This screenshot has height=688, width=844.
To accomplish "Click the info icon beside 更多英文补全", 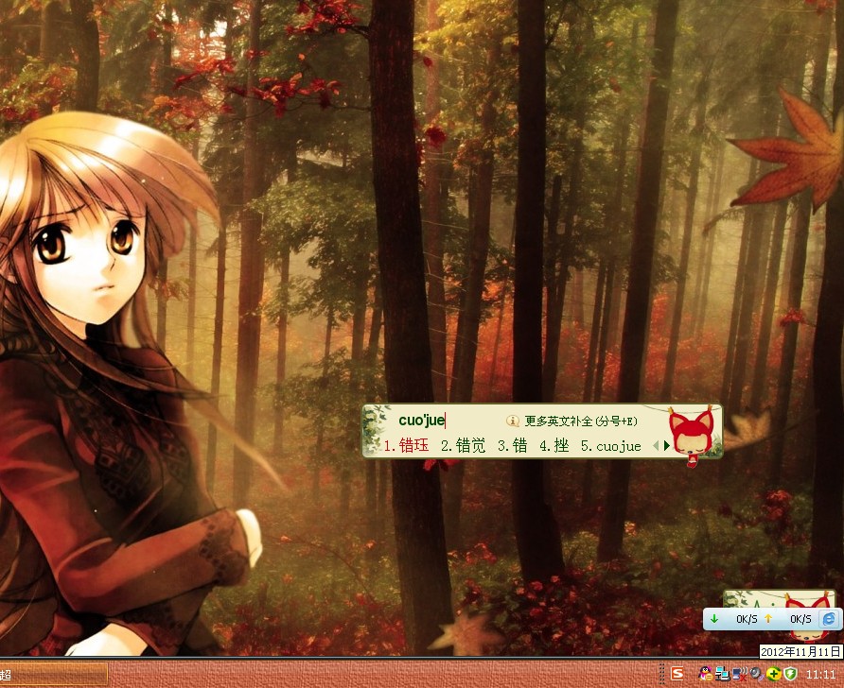I will point(513,421).
